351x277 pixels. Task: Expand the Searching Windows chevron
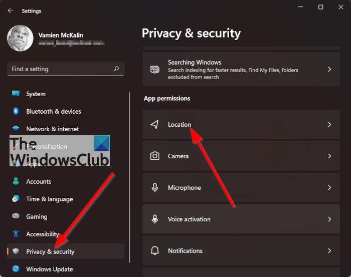coord(329,70)
